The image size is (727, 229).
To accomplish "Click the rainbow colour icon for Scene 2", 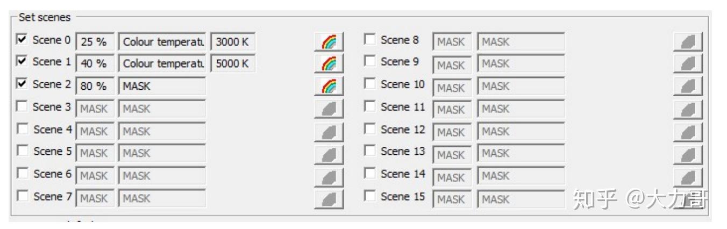I will coord(329,87).
